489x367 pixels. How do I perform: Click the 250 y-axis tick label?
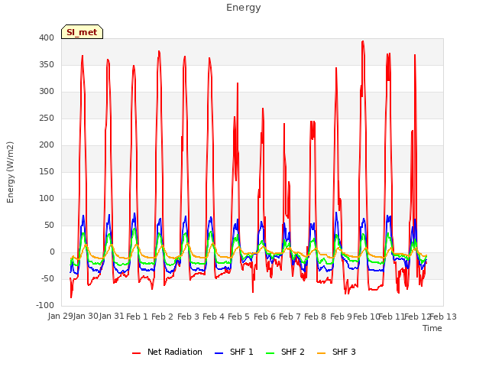(x=47, y=119)
